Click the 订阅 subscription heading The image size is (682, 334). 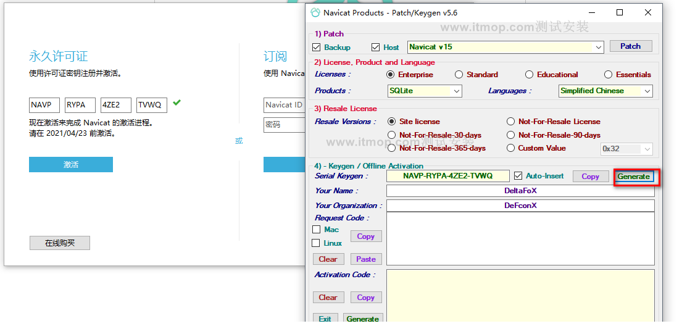pos(275,56)
